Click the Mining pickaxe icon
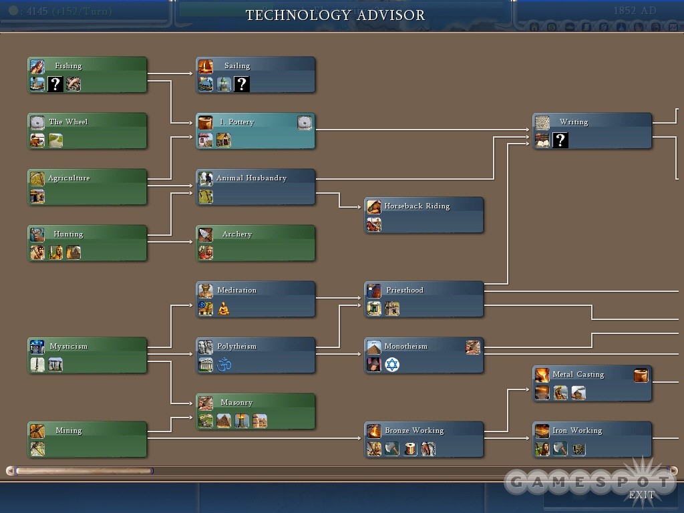This screenshot has width=684, height=513. point(37,431)
